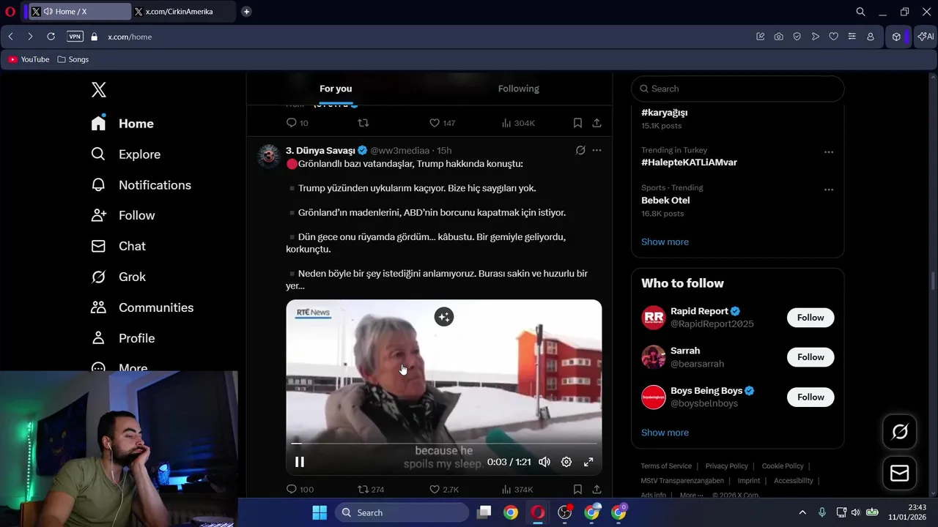This screenshot has width=938, height=527.
Task: Reload the page
Action: point(51,37)
